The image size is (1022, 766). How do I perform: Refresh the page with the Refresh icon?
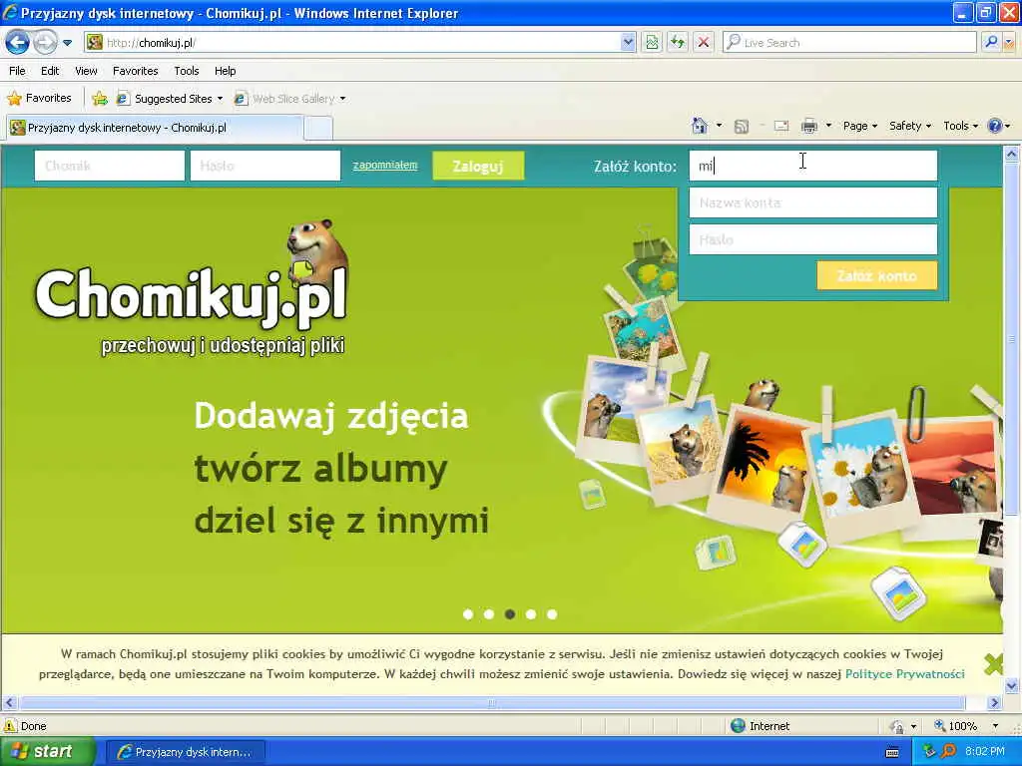point(678,43)
